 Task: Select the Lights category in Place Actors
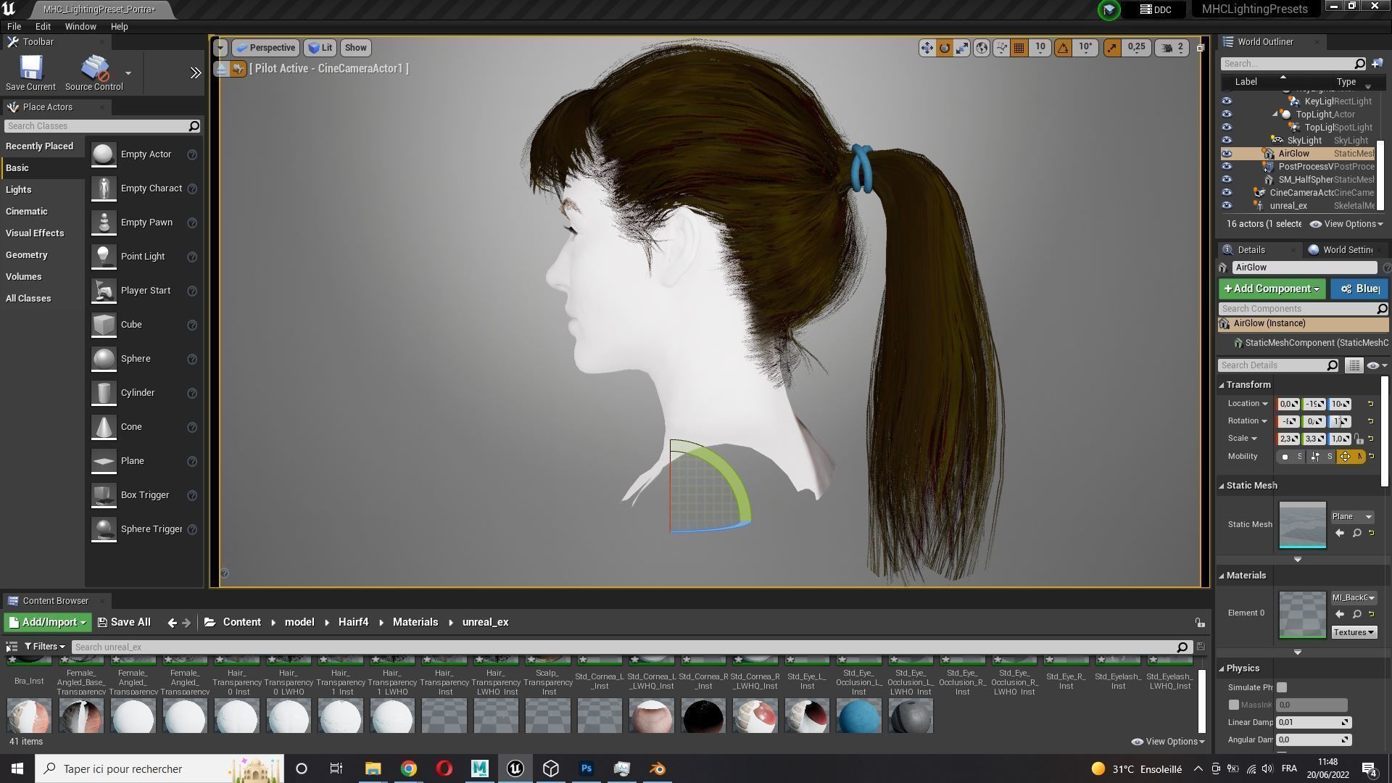tap(19, 190)
